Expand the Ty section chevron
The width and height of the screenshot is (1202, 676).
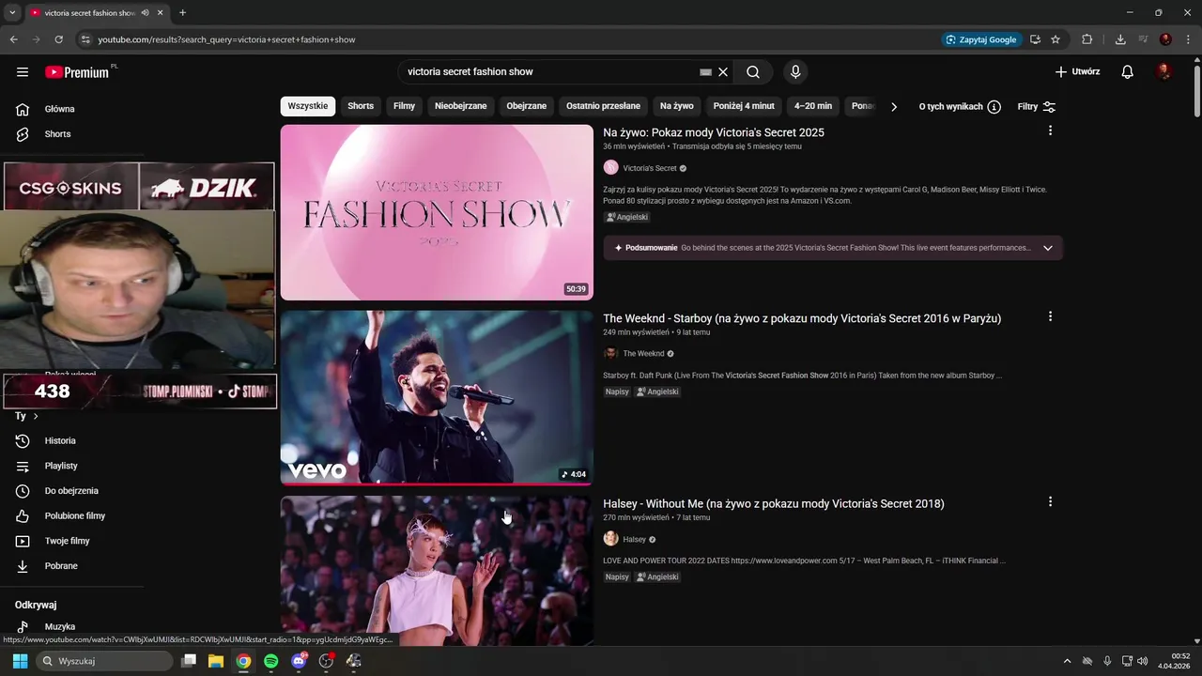[36, 416]
